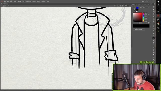This screenshot has width=161, height=91.
Task: Click Scene 1 breadcrumb
Action: (x=7, y=6)
